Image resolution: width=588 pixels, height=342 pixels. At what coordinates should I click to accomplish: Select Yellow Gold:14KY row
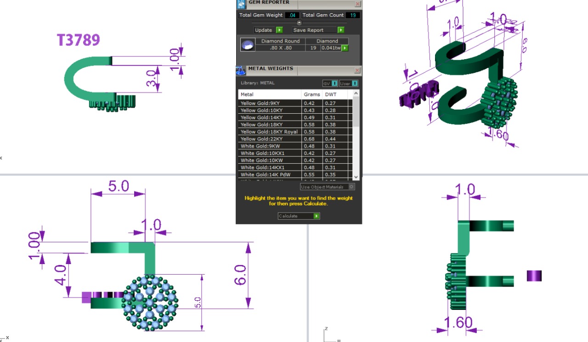269,118
